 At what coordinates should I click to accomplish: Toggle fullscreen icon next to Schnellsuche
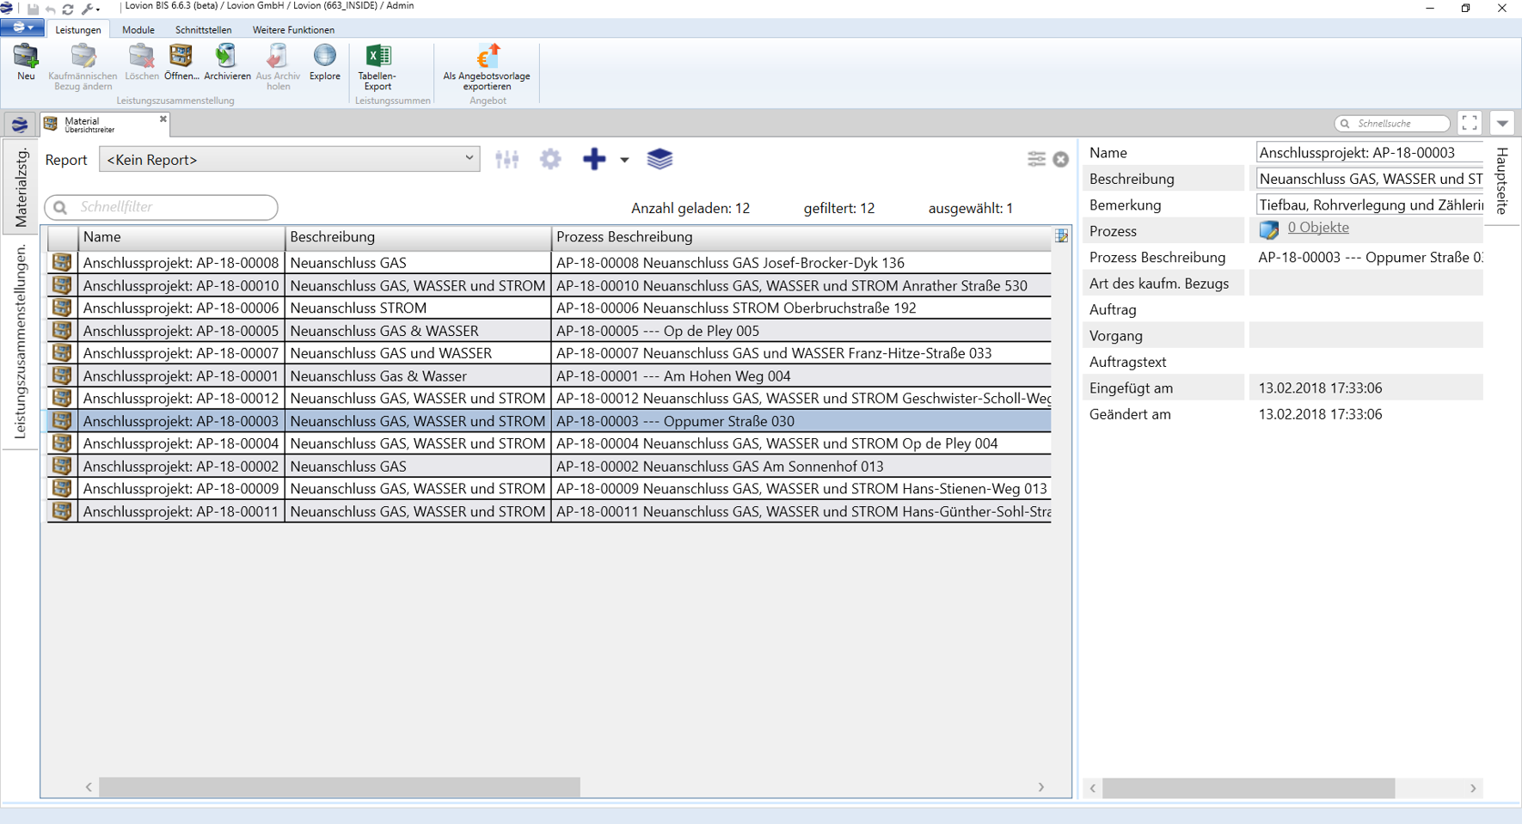(x=1470, y=124)
